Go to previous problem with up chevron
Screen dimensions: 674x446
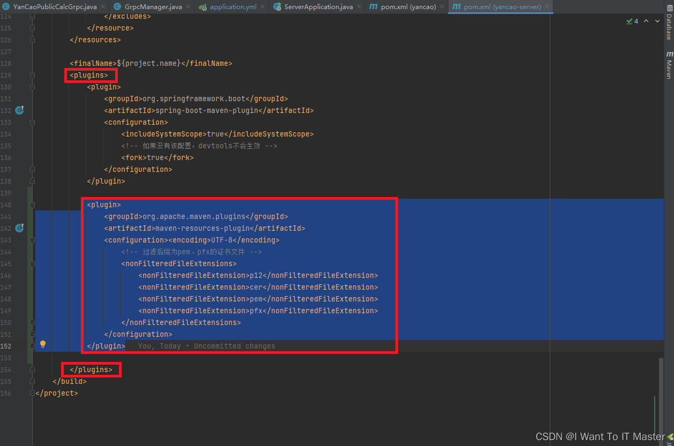pyautogui.click(x=646, y=21)
